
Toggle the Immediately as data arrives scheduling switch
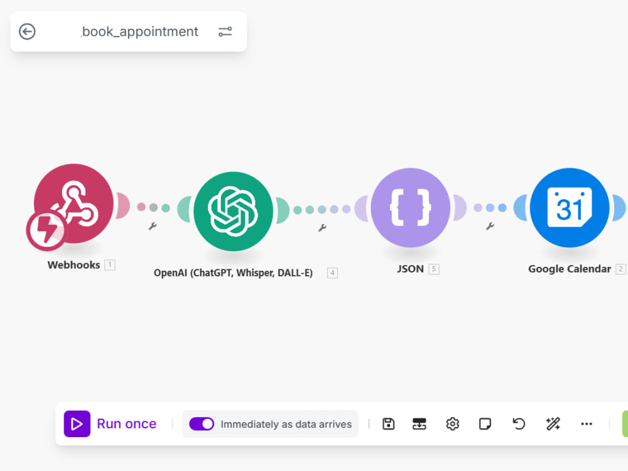tap(202, 424)
